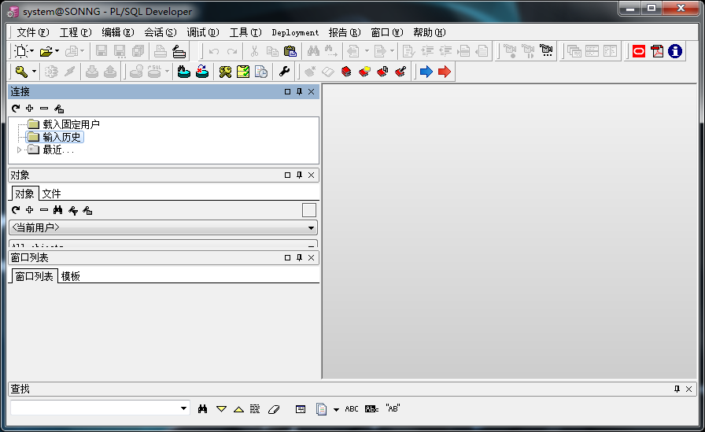Screen dimensions: 705x432
Task: Expand the 最近... tree node
Action: tap(19, 150)
